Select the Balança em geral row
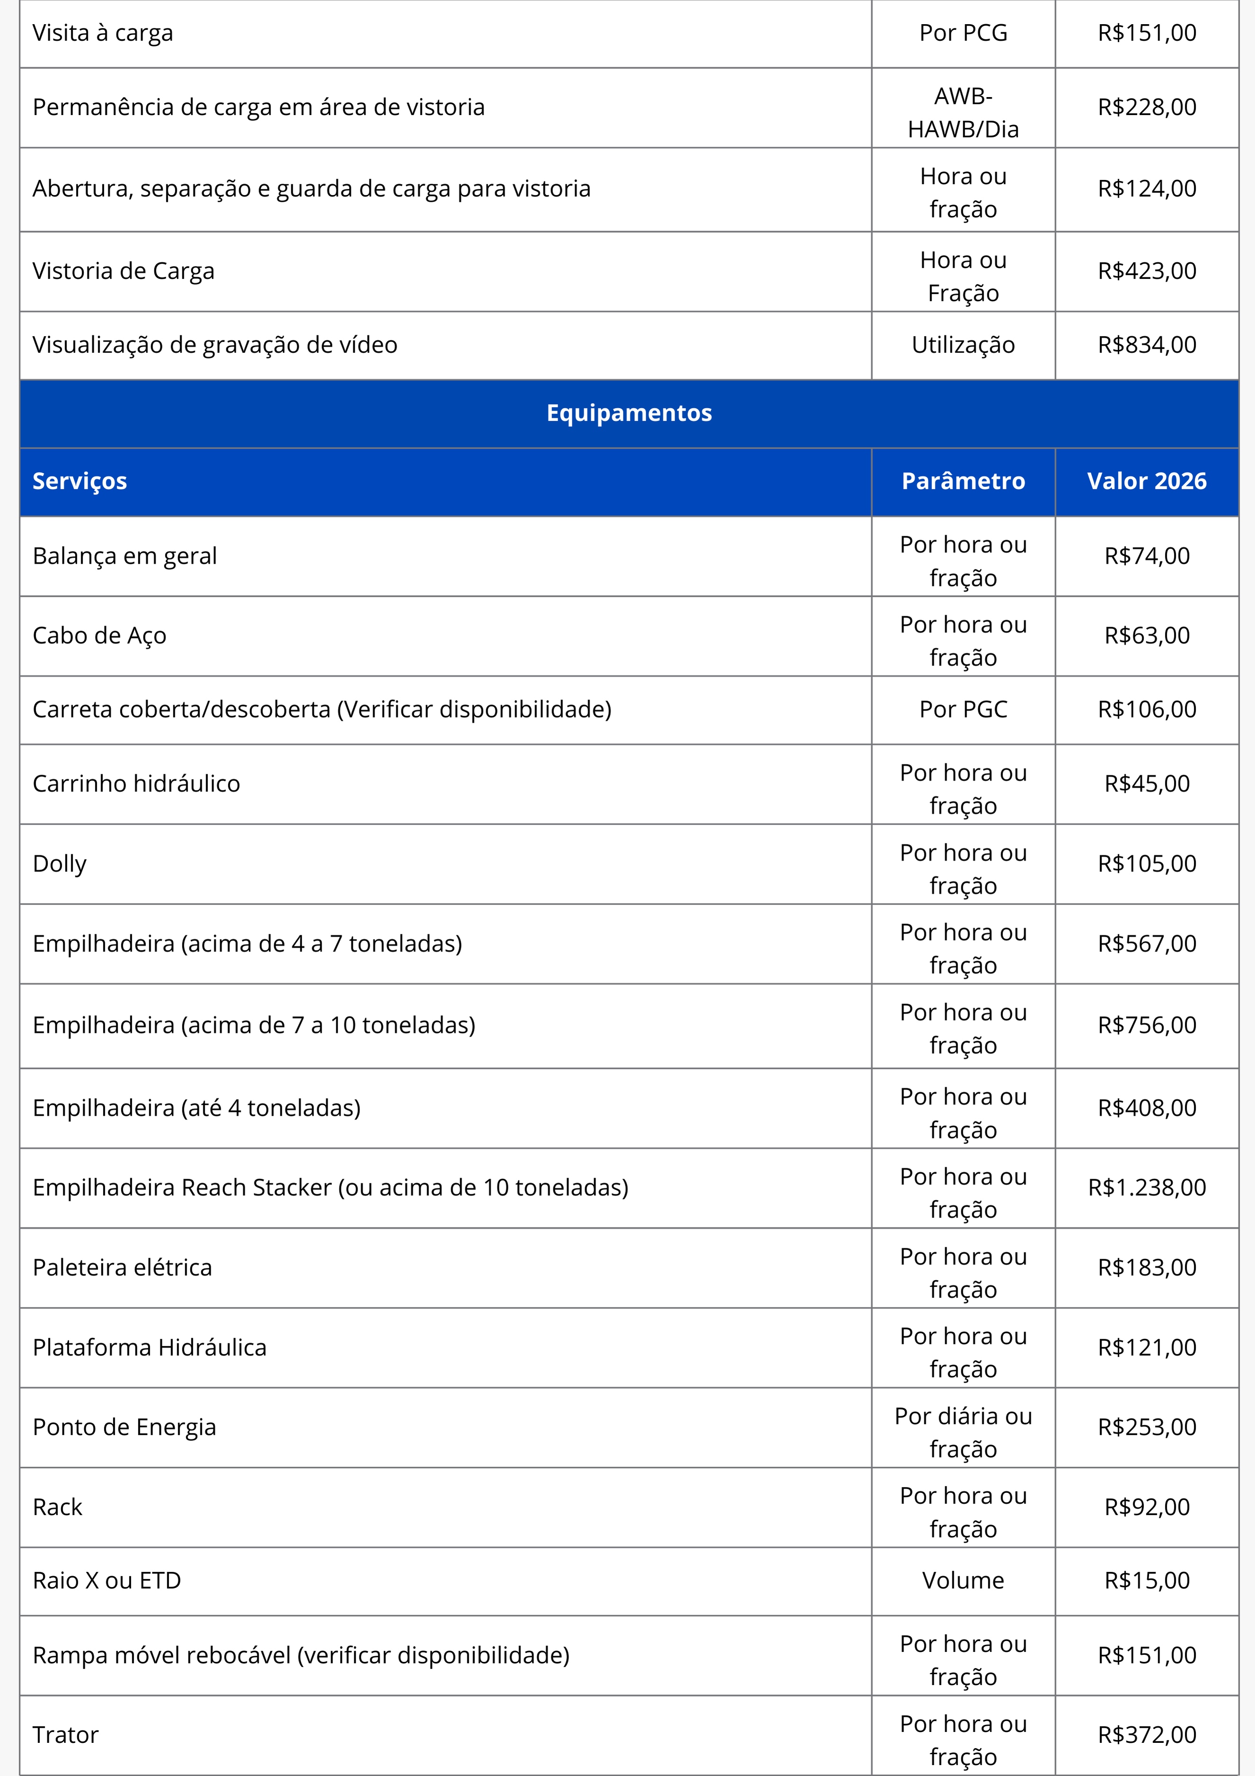This screenshot has width=1255, height=1776. click(x=629, y=556)
